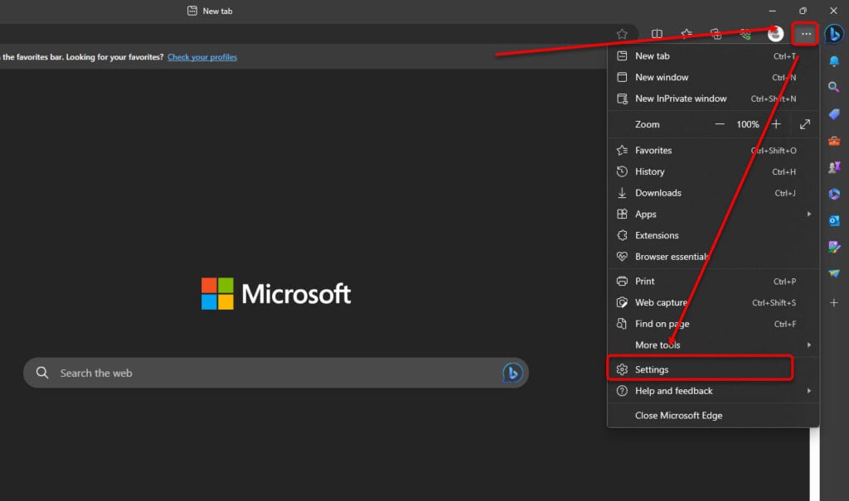The height and width of the screenshot is (501, 849).
Task: Add this page to favorites star
Action: 622,34
